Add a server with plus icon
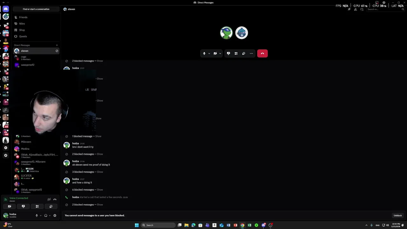The width and height of the screenshot is (407, 229). tap(5, 148)
